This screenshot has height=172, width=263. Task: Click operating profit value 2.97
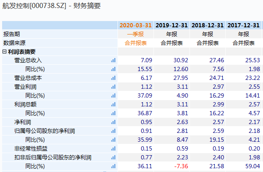218,87
